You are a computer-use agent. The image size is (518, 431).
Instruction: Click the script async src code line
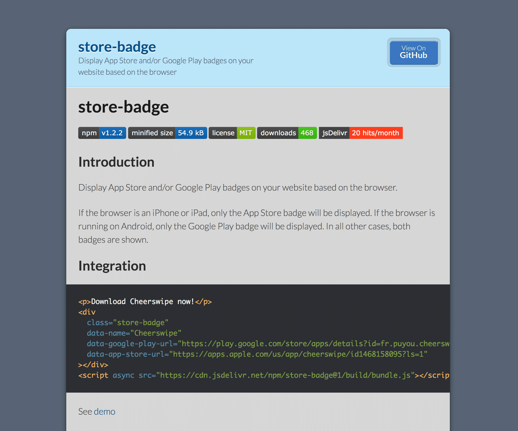point(264,375)
